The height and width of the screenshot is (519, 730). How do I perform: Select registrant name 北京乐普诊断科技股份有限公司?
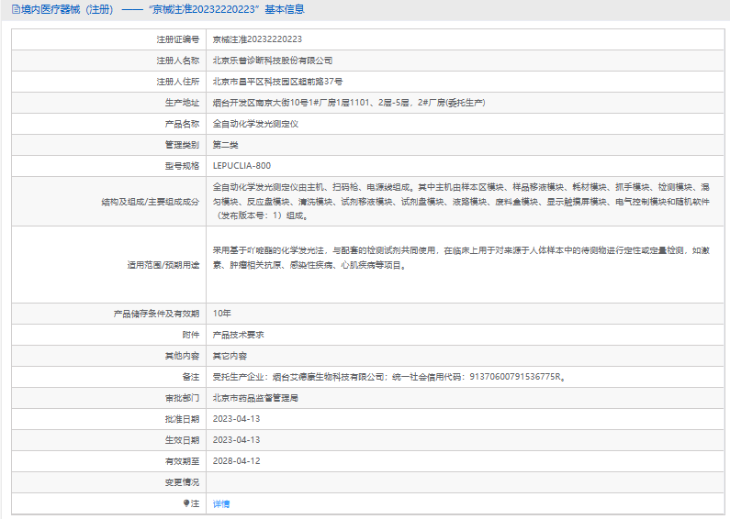tap(273, 61)
